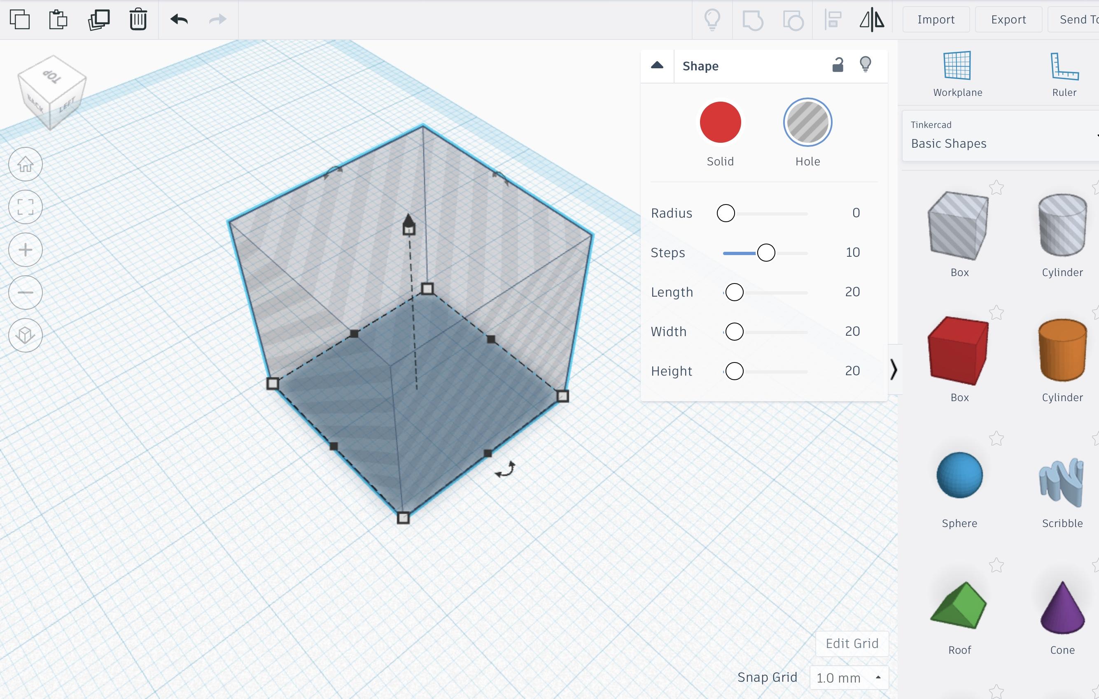Click the front bottom corner resize handle

tap(403, 518)
